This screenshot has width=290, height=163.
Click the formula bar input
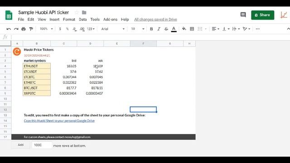150,37
